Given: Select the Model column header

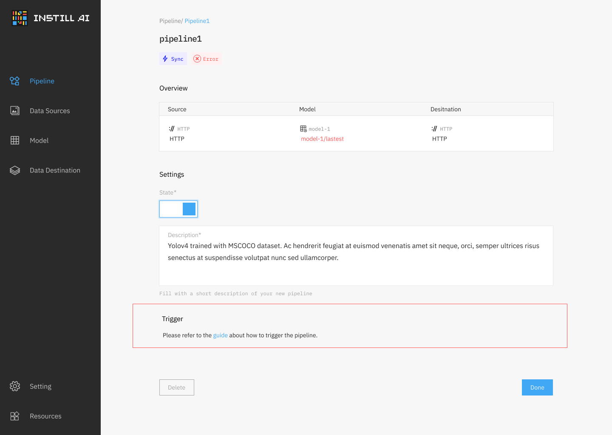Looking at the screenshot, I should tap(307, 109).
